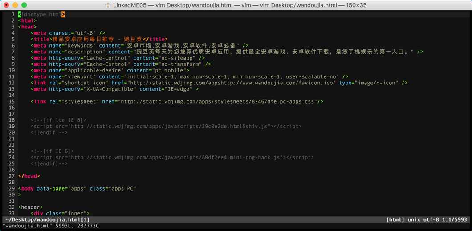Viewport: 472px width, 231px height.
Task: Click the home folder icon in title bar
Action: (108, 5)
